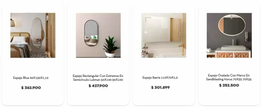Click the $ 252.500 price
The width and height of the screenshot is (261, 107).
coord(229,85)
